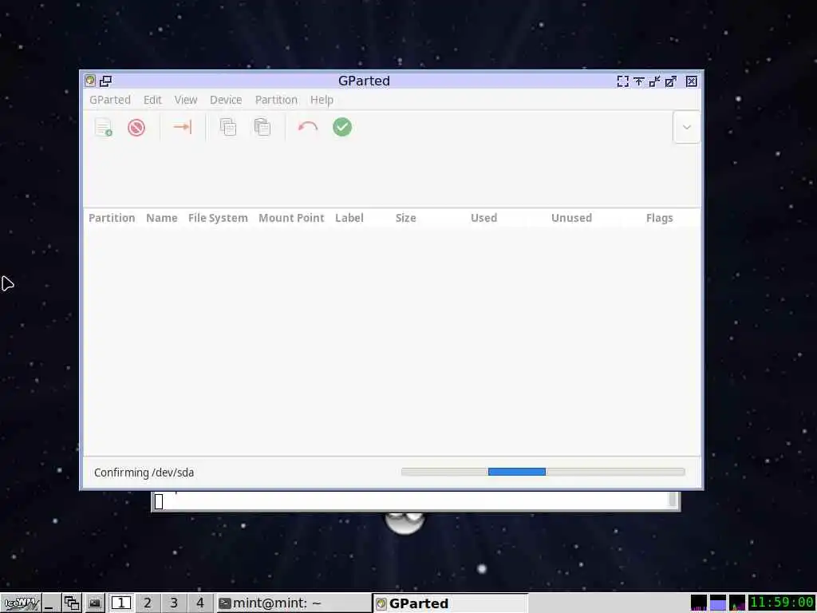
Task: Switch to workspace 4
Action: pyautogui.click(x=200, y=603)
